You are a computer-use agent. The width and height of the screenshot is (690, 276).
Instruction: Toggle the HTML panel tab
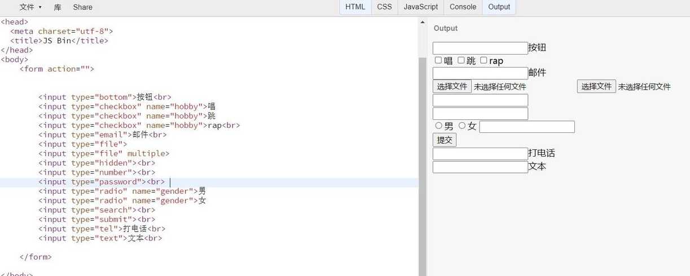(x=355, y=7)
